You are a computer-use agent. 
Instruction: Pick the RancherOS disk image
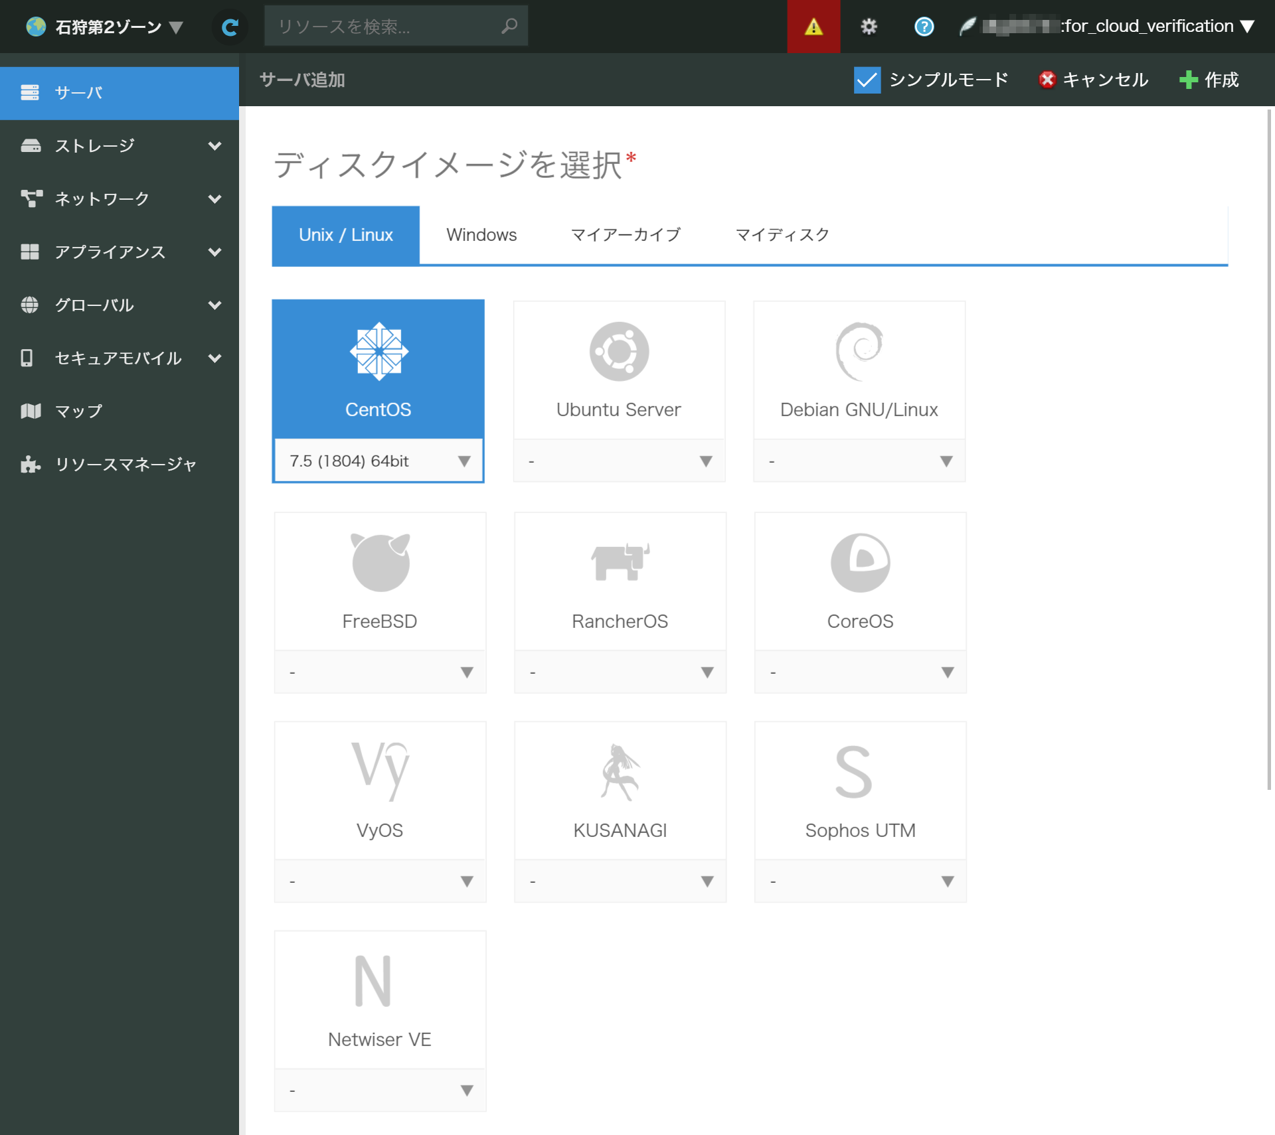[620, 581]
